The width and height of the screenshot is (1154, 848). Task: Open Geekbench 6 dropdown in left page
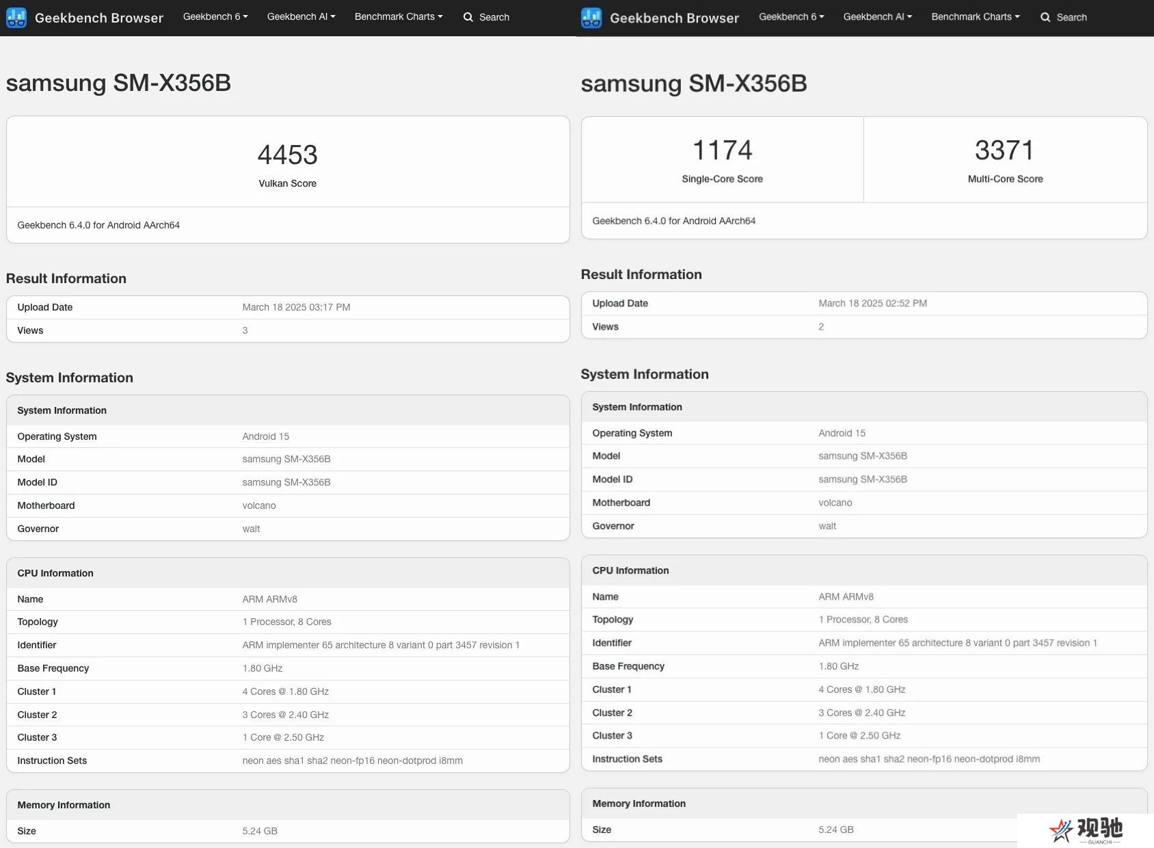point(215,16)
